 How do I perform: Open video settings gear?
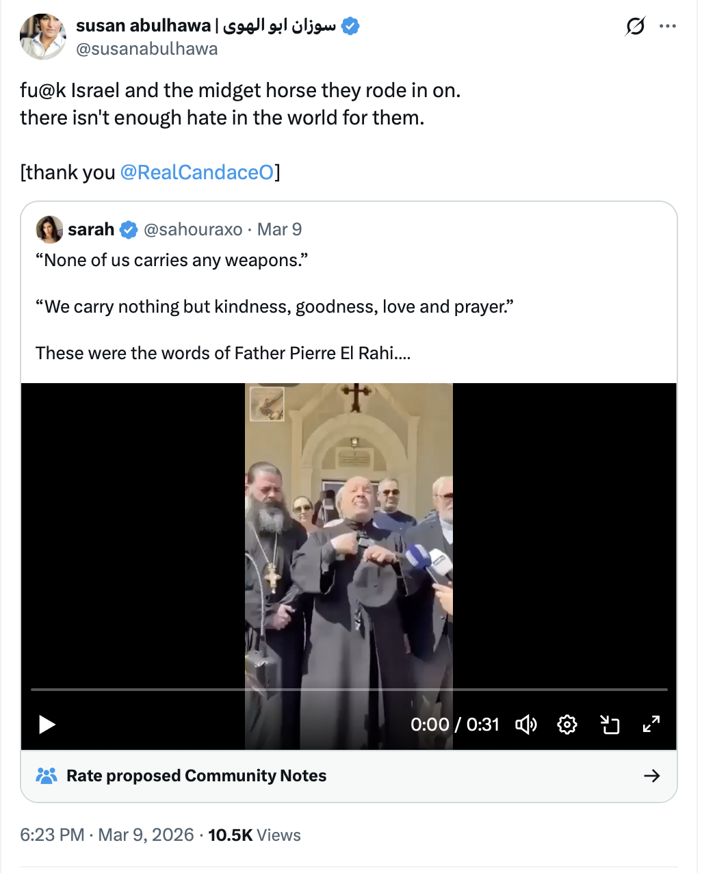click(567, 724)
